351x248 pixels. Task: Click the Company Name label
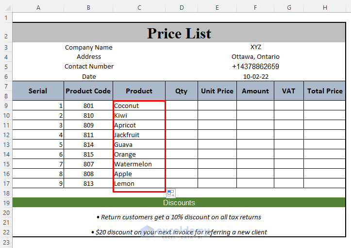click(89, 47)
